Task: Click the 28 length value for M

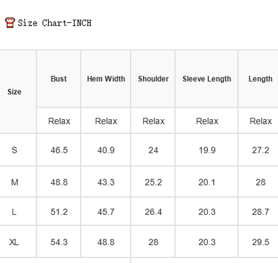Action: click(261, 182)
